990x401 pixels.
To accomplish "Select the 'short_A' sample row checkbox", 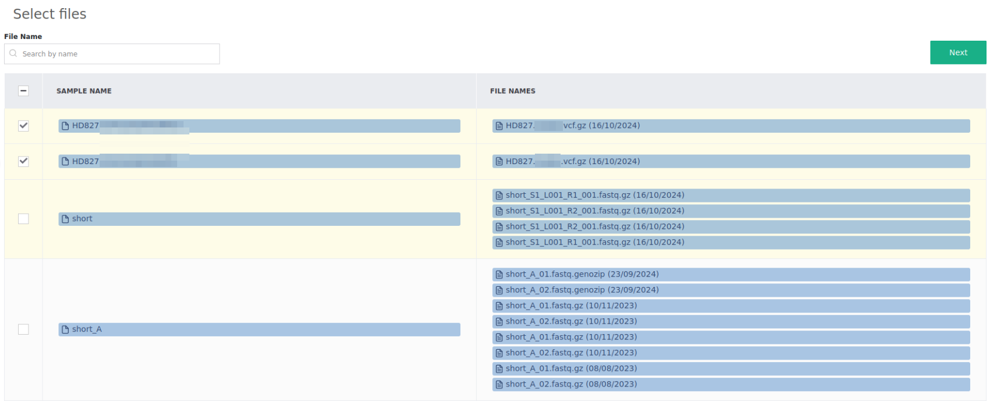I will click(23, 329).
